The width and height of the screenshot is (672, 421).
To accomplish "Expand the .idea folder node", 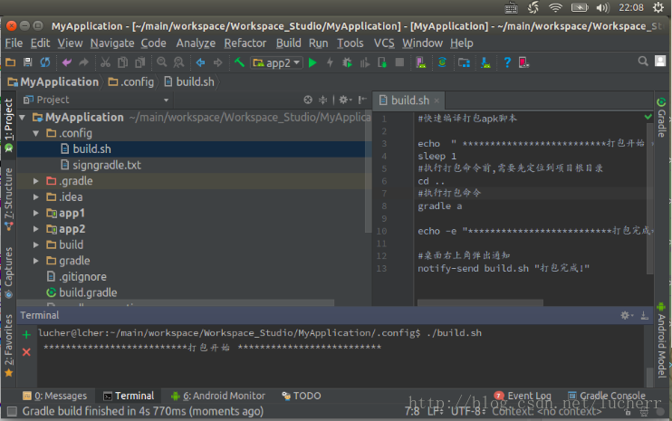I will pos(36,197).
